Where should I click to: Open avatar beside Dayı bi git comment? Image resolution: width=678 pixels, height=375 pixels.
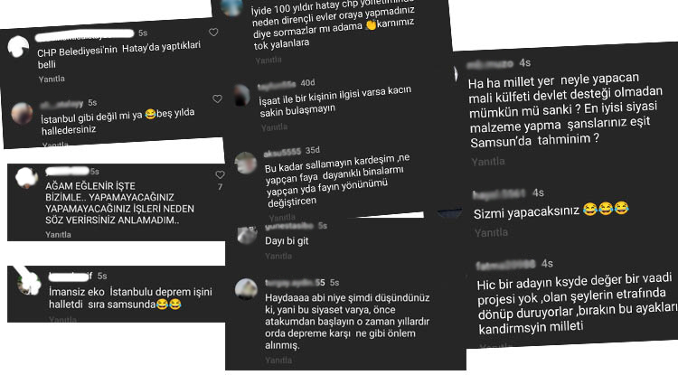[x=248, y=236]
